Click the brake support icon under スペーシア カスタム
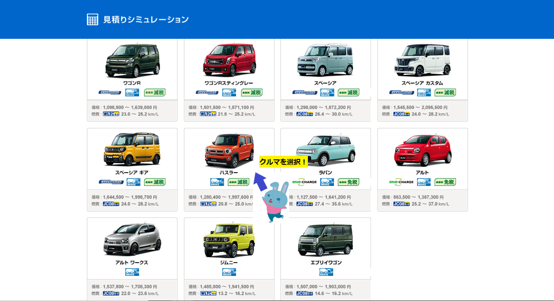Image resolution: width=554 pixels, height=301 pixels. click(x=424, y=92)
